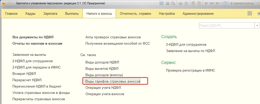
Task: Open Перечисления НДФЛ в бюджет
Action: click(37, 86)
